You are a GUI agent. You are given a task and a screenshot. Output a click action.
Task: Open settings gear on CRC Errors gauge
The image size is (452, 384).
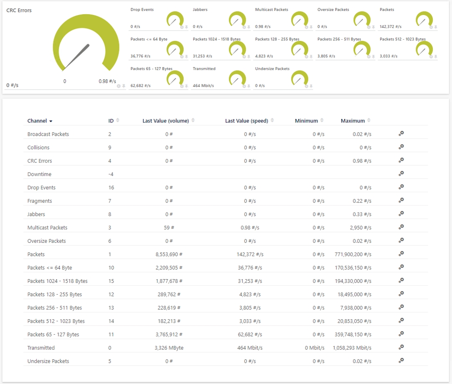click(x=119, y=86)
